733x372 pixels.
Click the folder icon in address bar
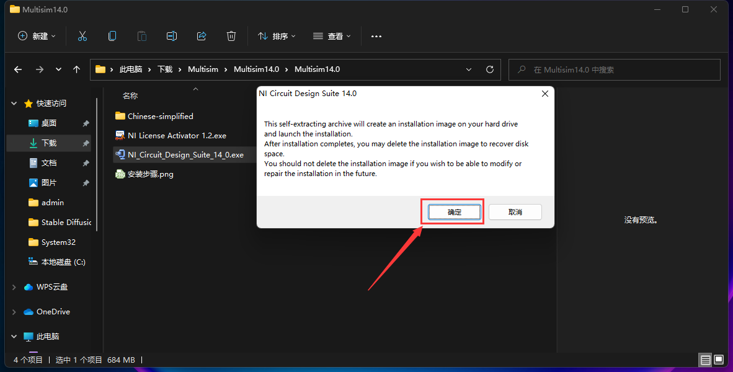pos(100,69)
